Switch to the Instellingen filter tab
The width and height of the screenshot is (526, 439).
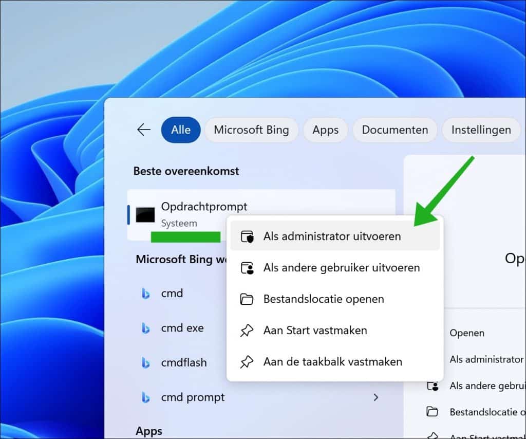pyautogui.click(x=481, y=130)
